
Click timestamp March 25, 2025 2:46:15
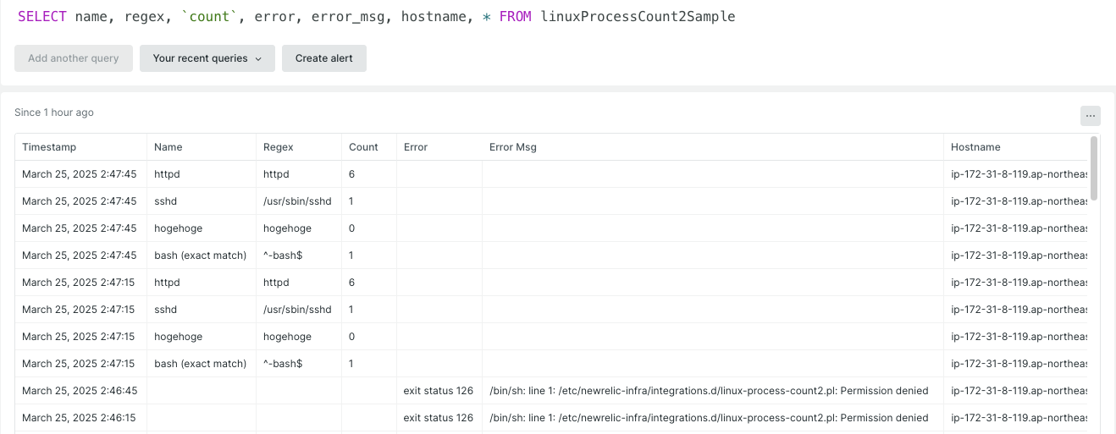[x=80, y=418]
